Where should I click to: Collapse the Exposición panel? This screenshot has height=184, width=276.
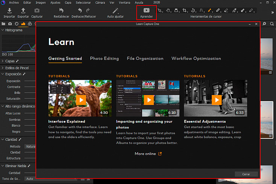pos(3,74)
